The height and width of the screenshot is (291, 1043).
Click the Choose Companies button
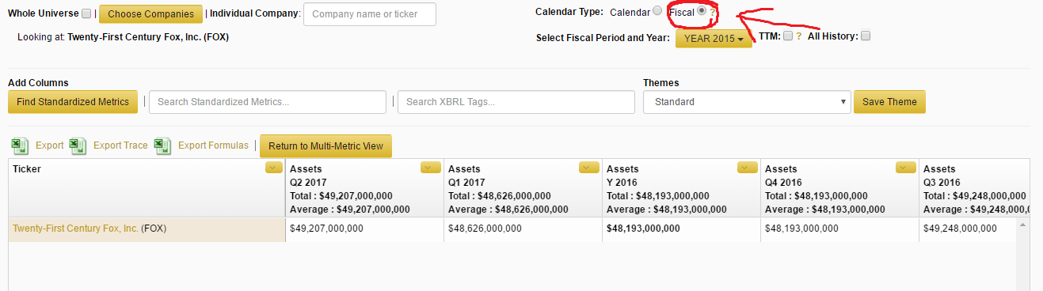point(150,14)
